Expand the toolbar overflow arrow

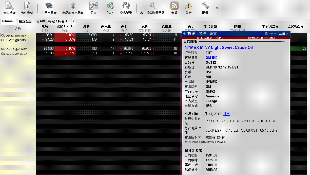point(217,8)
